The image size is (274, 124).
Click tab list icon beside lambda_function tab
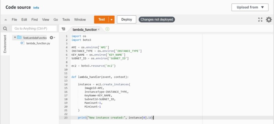(x=64, y=29)
